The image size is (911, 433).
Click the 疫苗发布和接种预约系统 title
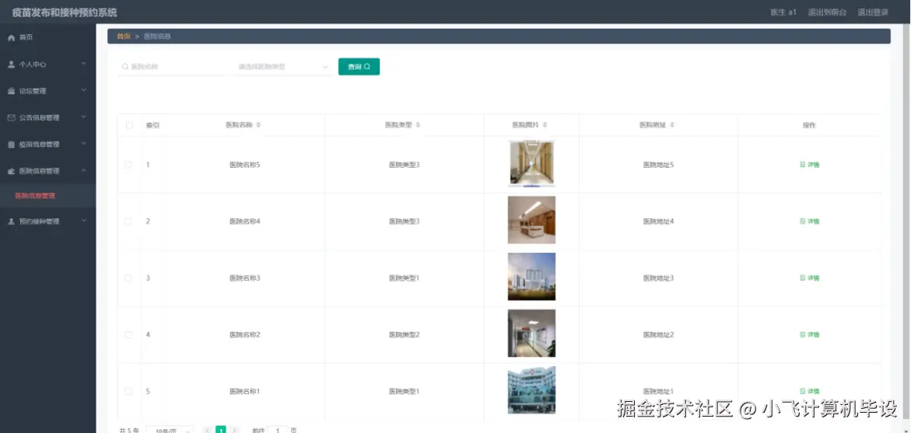[65, 12]
